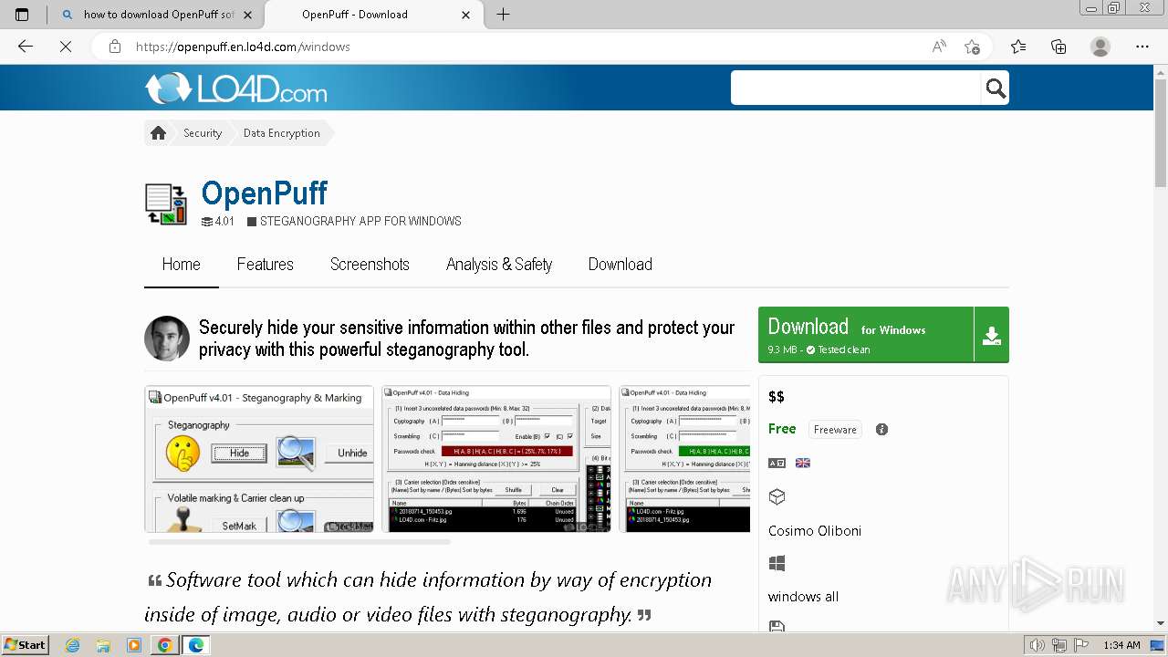Click the network icon in system tray
1168x657 pixels.
pyautogui.click(x=1059, y=645)
